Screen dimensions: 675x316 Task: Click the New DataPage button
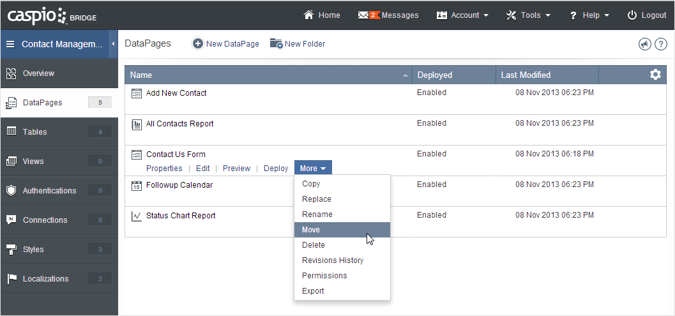(x=226, y=44)
